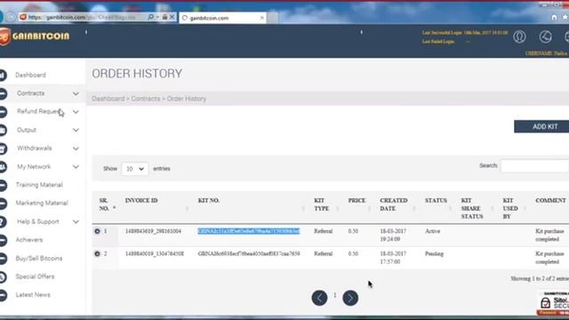Click the Withdrawals sidebar icon
The width and height of the screenshot is (569, 320).
pos(3,148)
